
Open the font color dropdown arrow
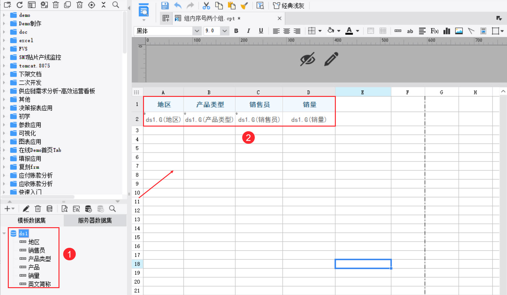point(357,31)
